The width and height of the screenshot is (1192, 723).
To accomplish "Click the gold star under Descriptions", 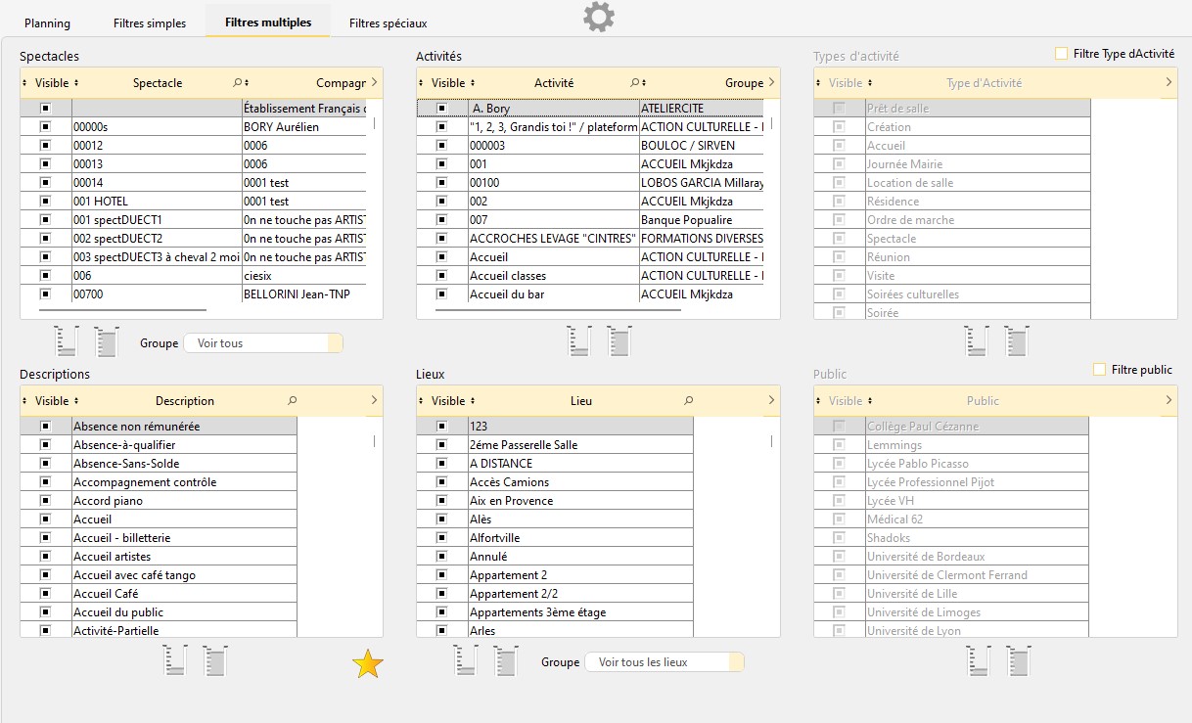I will click(x=368, y=664).
